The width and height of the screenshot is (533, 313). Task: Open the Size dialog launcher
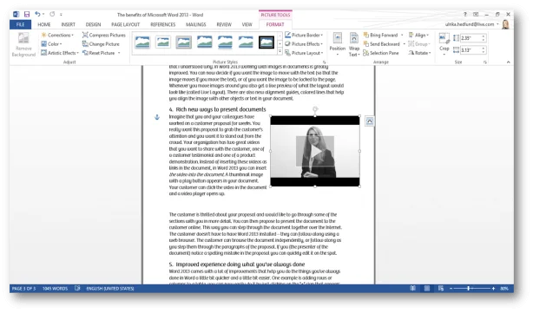pos(484,62)
